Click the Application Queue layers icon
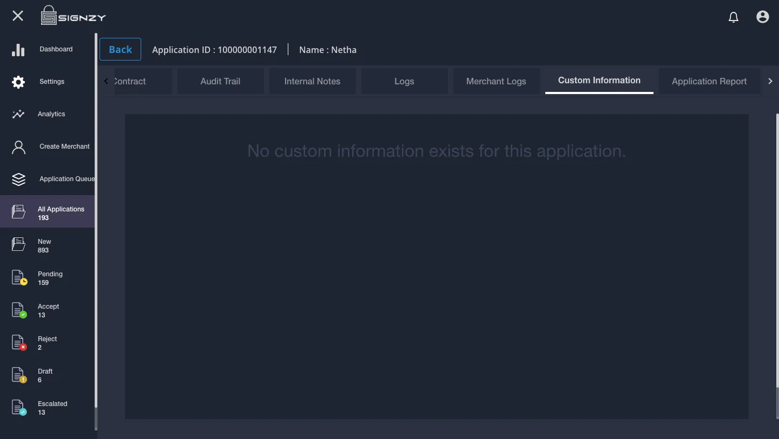 pyautogui.click(x=18, y=179)
